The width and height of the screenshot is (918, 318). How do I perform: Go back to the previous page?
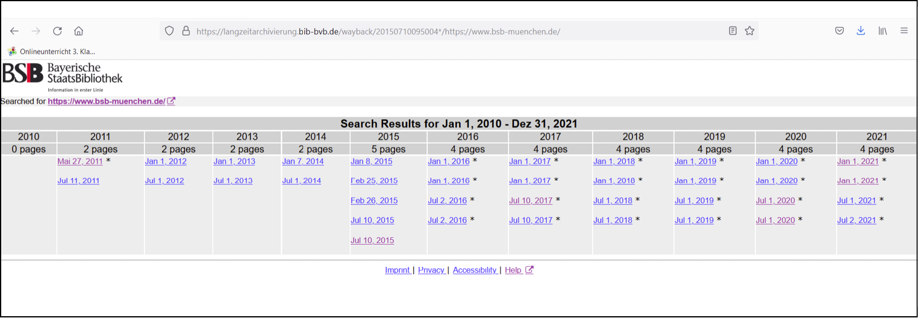click(x=14, y=31)
